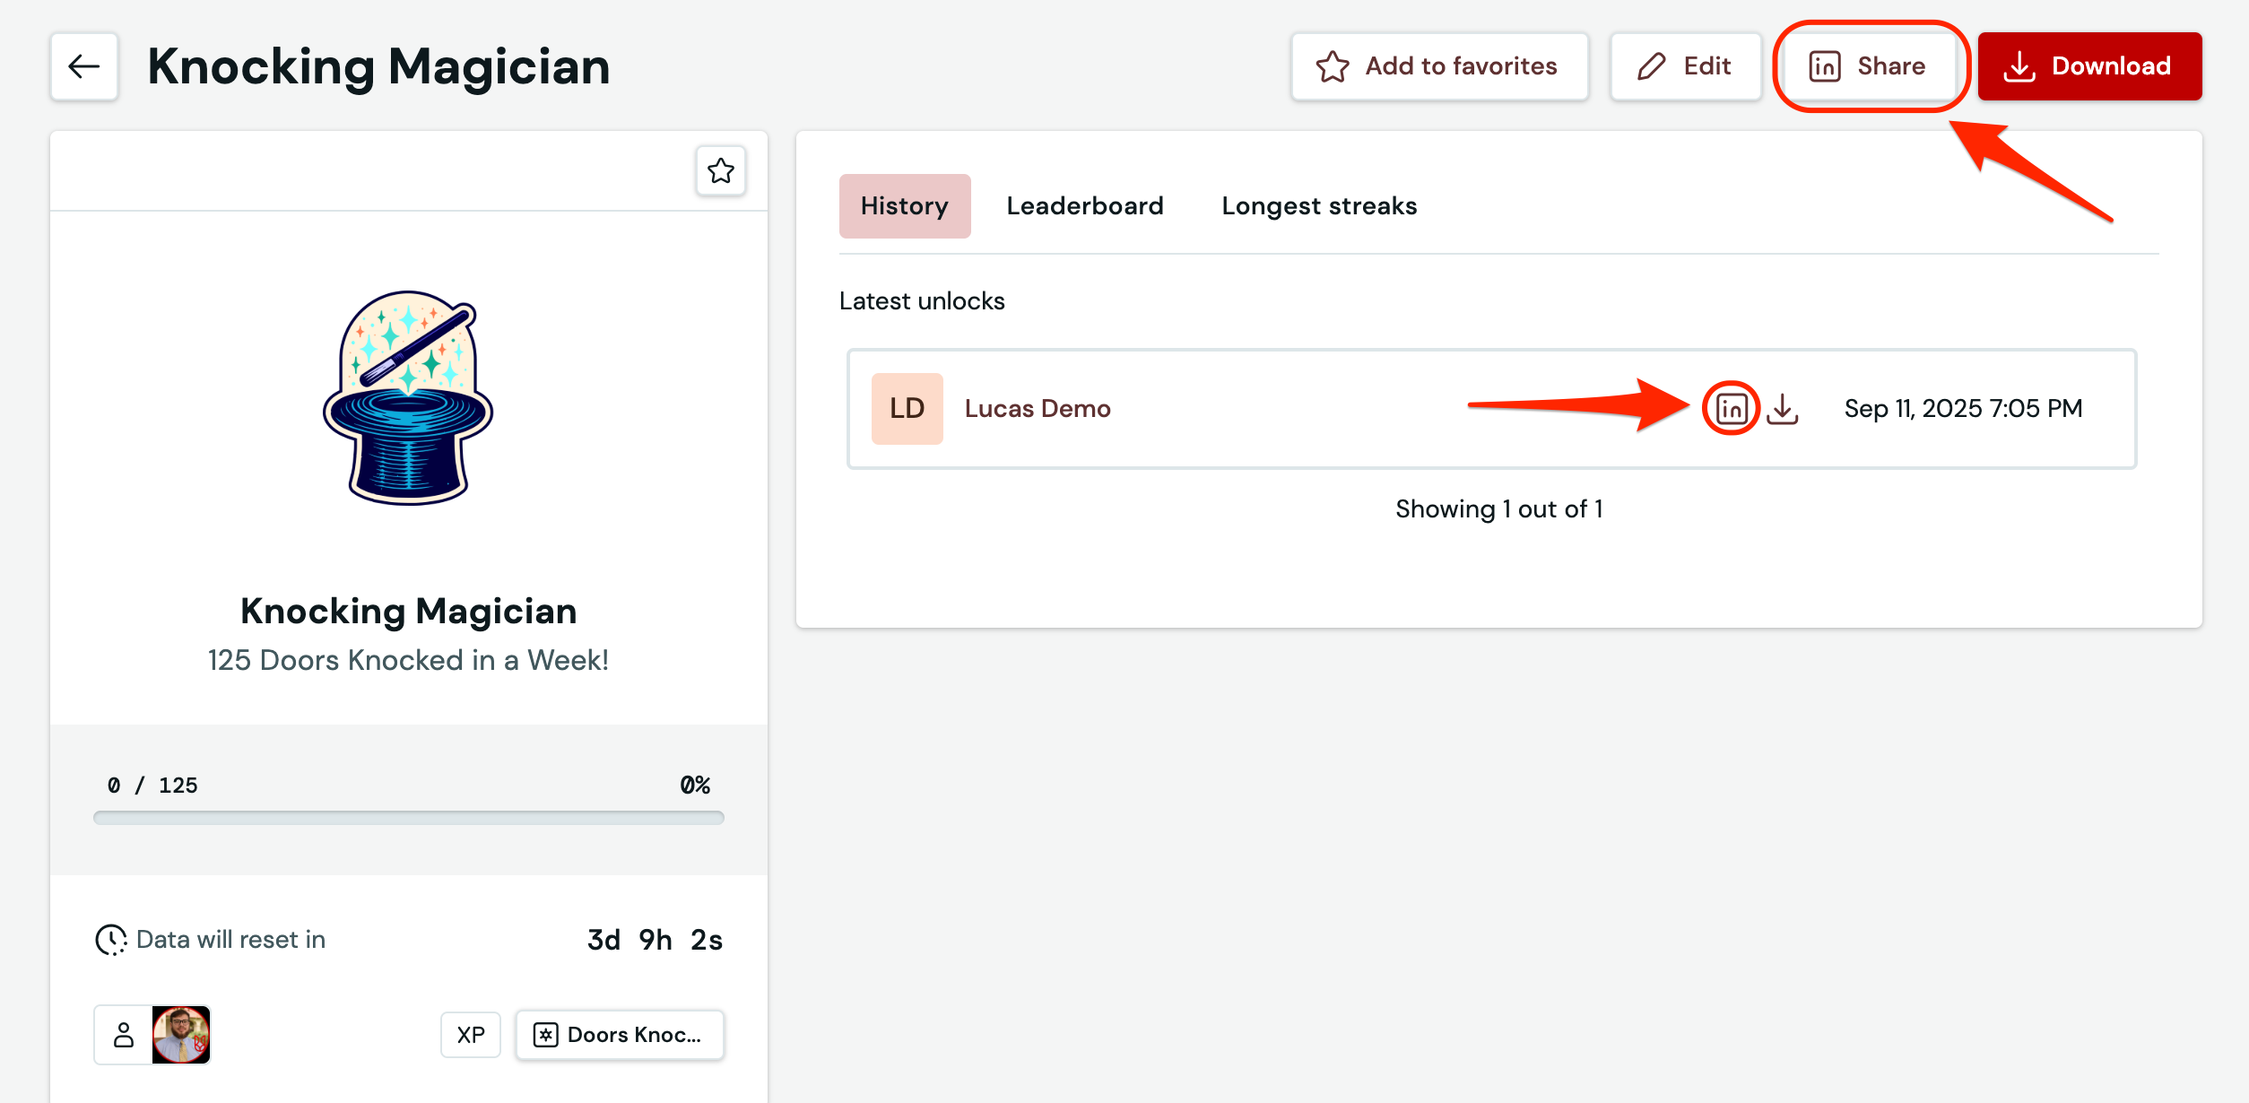Screen dimensions: 2249x1103
Task: Click Add to favorites button
Action: tap(1439, 66)
